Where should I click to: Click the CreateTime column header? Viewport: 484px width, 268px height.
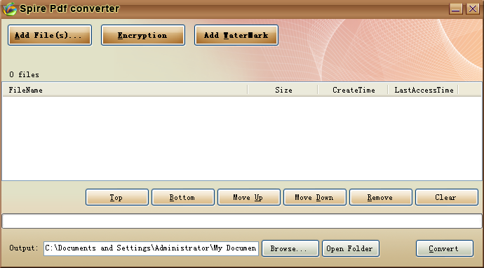(x=353, y=90)
